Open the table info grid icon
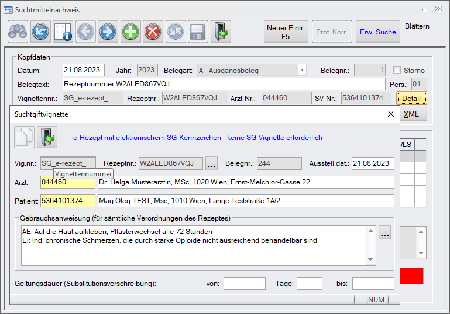 (63, 32)
